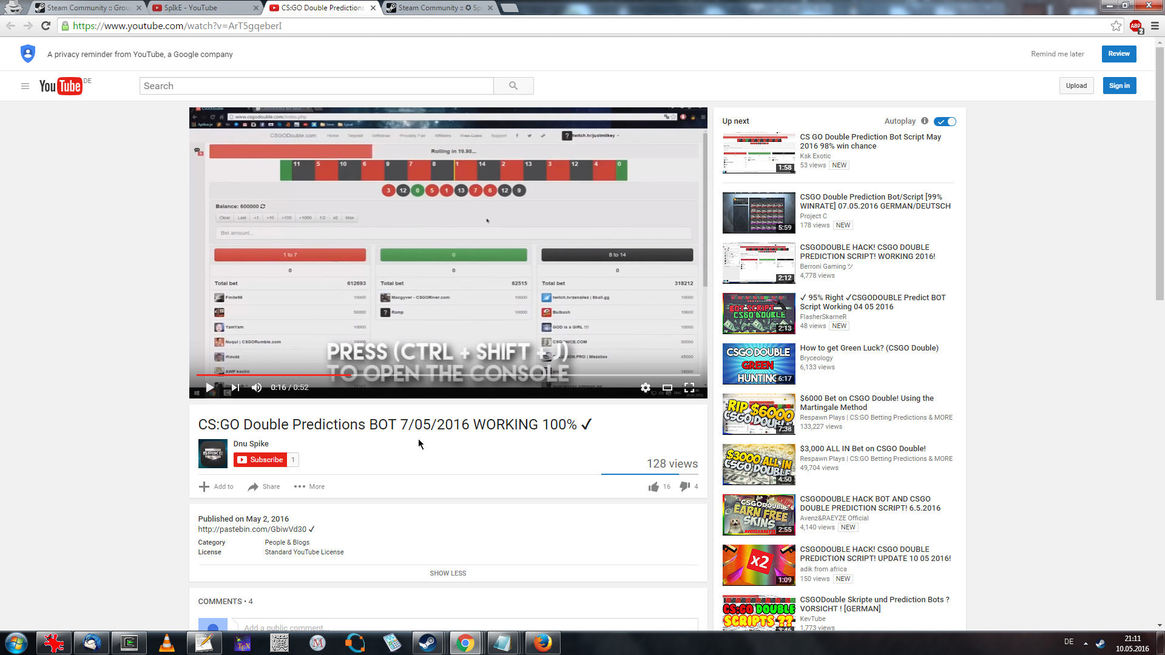1165x655 pixels.
Task: Seek on the video progress bar
Action: coord(485,375)
